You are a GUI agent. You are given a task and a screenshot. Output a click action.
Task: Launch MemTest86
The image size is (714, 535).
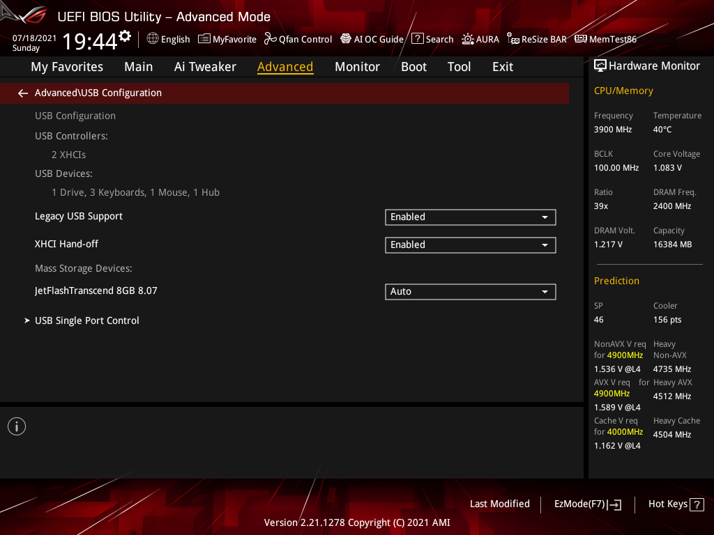tap(605, 39)
